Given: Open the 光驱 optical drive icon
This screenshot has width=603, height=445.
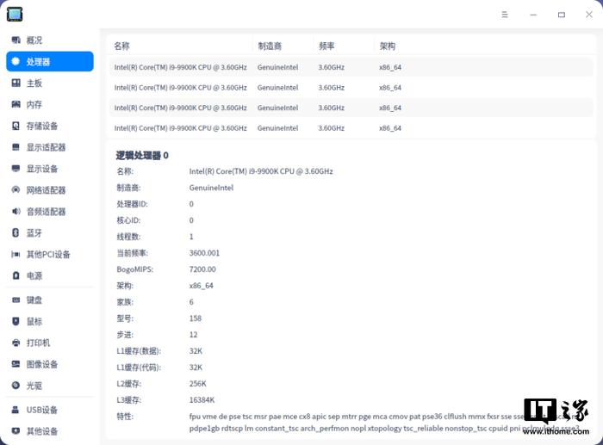Looking at the screenshot, I should (x=16, y=386).
